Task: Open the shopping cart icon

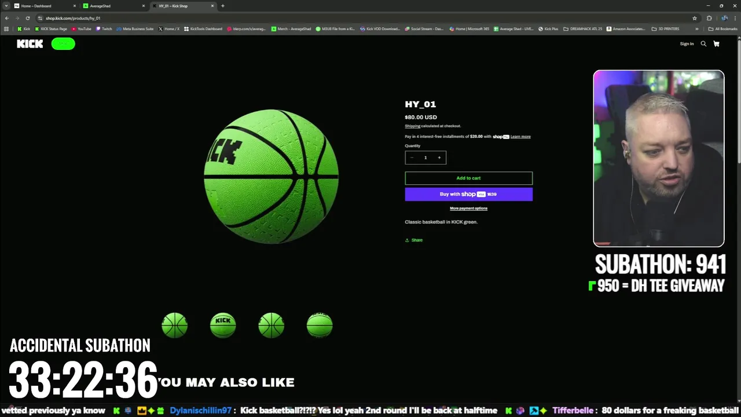Action: click(716, 43)
